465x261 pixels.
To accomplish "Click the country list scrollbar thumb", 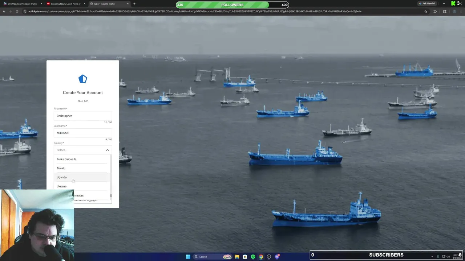I will [111, 196].
